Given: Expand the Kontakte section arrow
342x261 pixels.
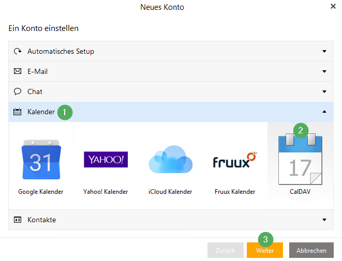Looking at the screenshot, I should 324,220.
